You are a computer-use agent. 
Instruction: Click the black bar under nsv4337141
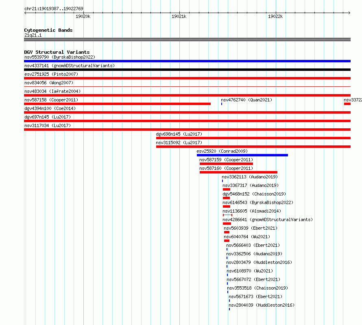187,70
